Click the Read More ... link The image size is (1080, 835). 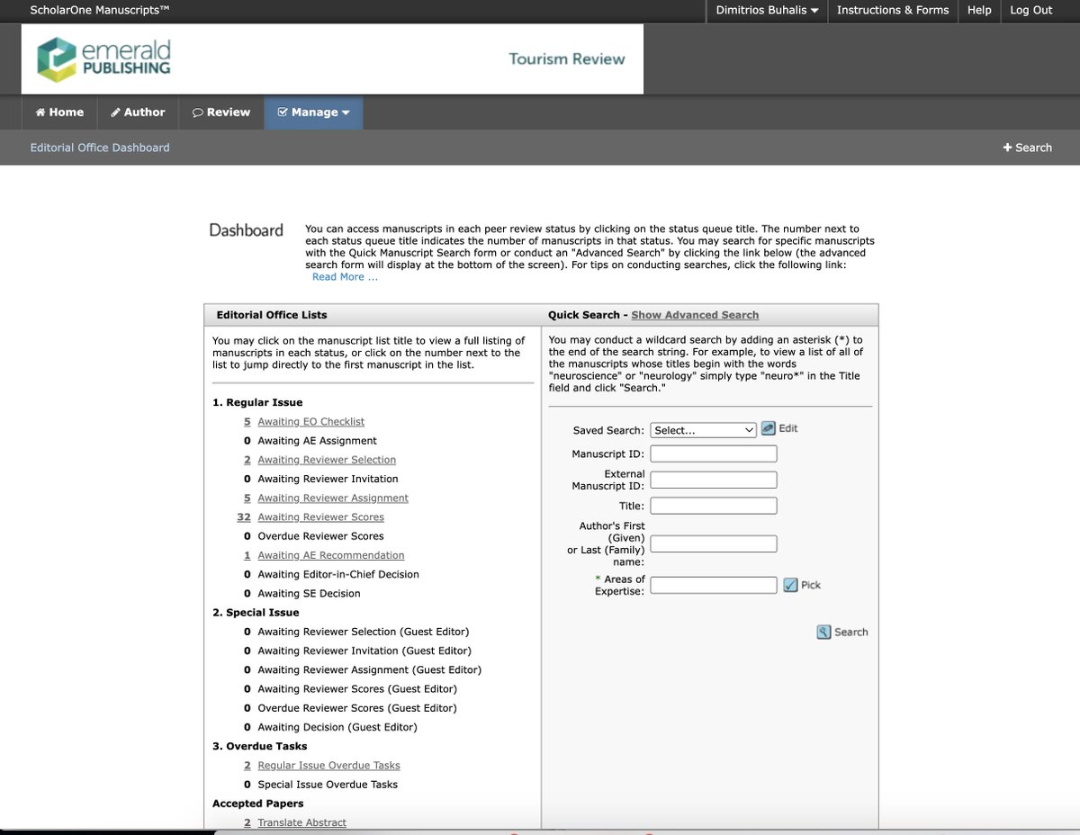(345, 277)
